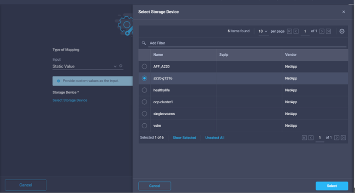Choose the vsim storage device radio button
The width and height of the screenshot is (355, 193).
[x=144, y=126]
